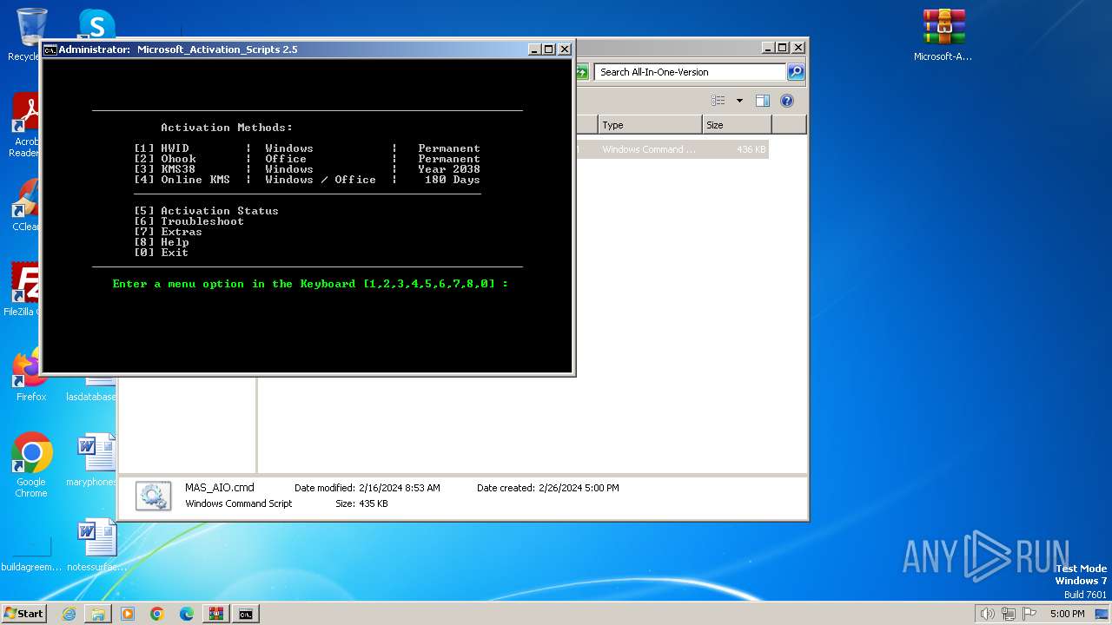Image resolution: width=1112 pixels, height=625 pixels.
Task: Click the Ohook option line in console
Action: (307, 159)
